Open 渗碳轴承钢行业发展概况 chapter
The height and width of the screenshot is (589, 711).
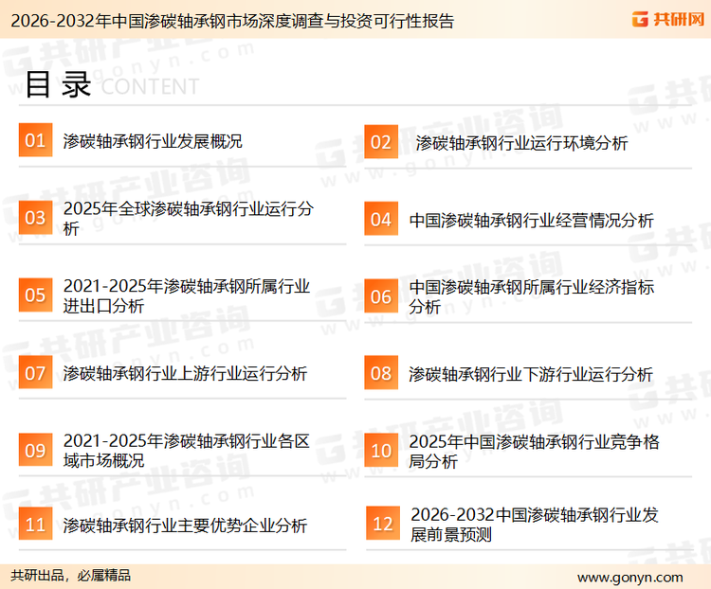[153, 141]
